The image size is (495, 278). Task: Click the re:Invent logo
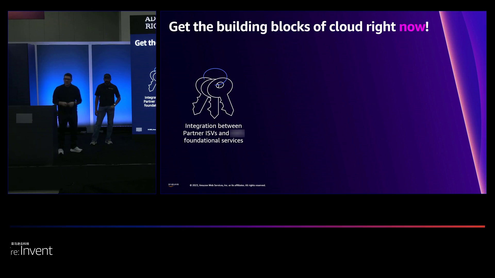coord(32,251)
